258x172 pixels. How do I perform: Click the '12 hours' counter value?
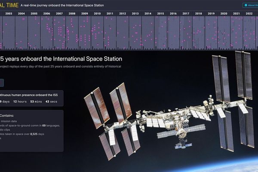click(20, 101)
